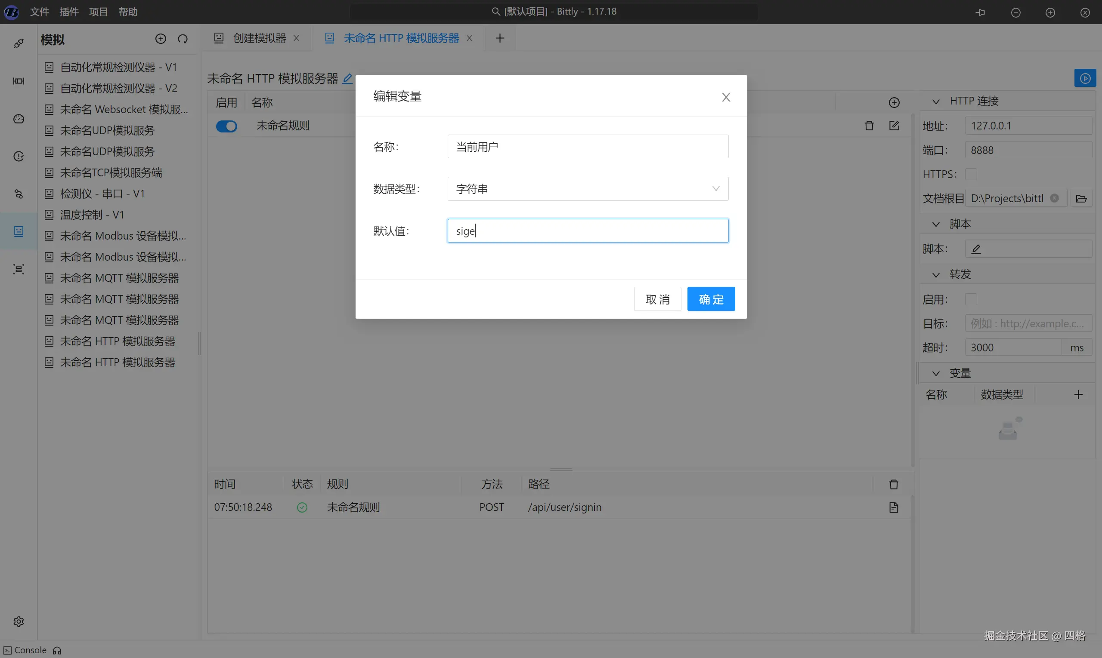Click the 取消 button

tap(657, 299)
